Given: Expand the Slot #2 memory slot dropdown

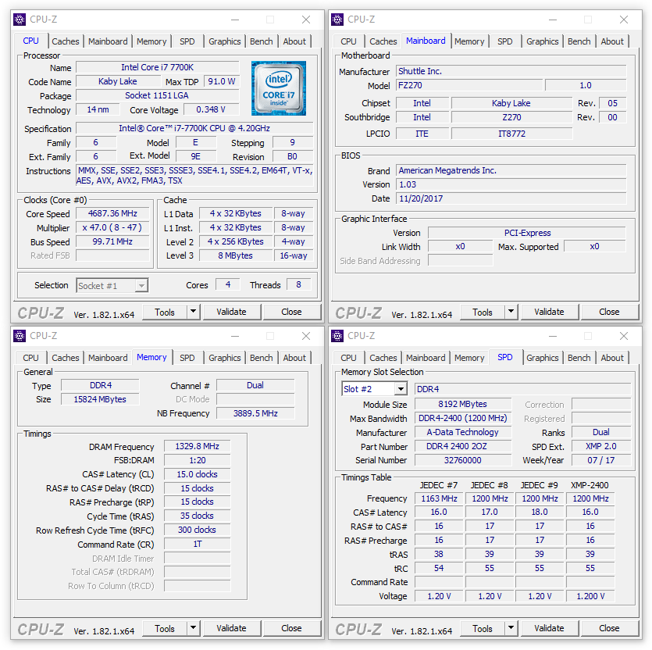Looking at the screenshot, I should tap(401, 389).
